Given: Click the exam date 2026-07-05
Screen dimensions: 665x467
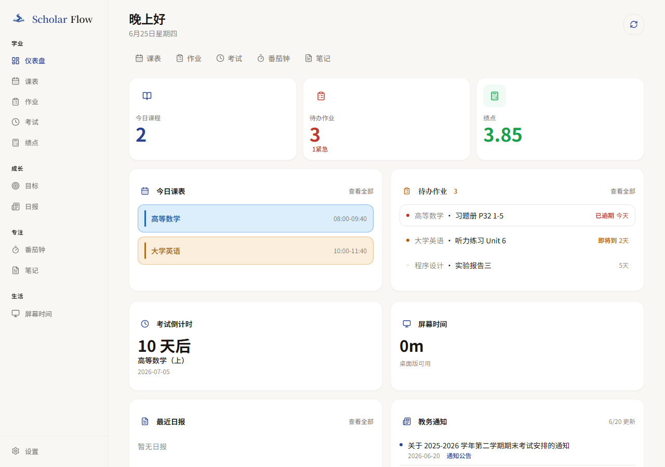Looking at the screenshot, I should (x=154, y=372).
